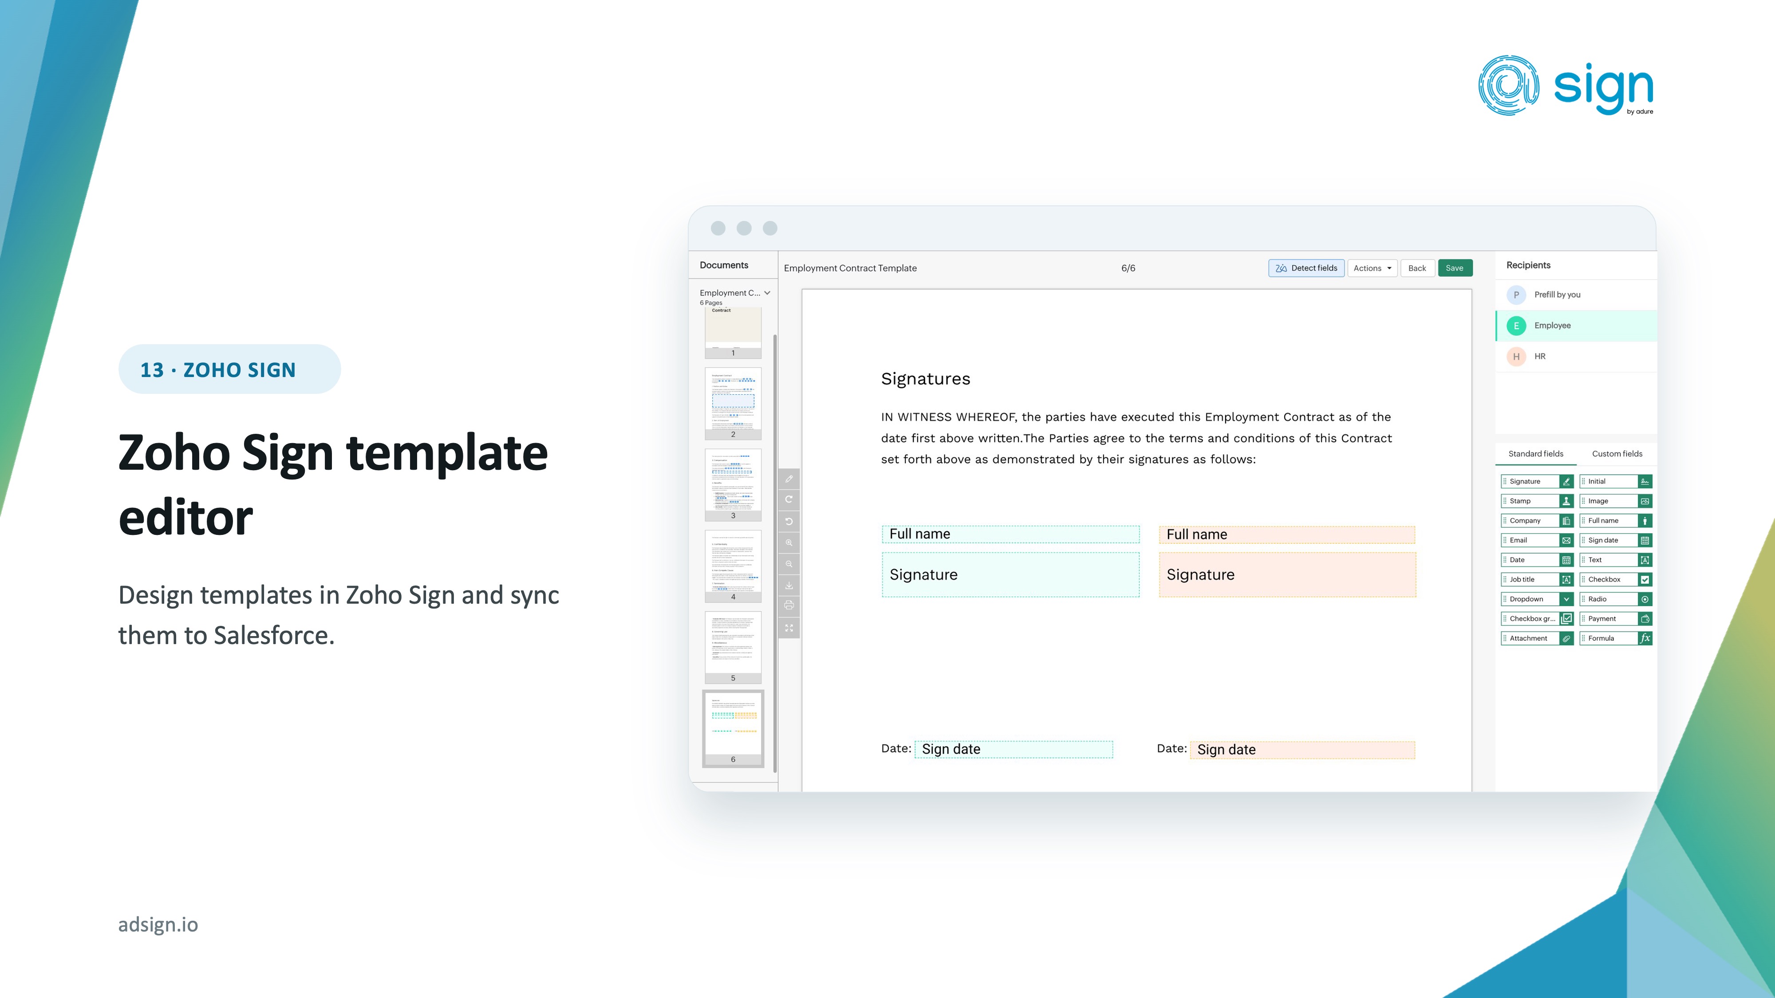Click the Back button
This screenshot has height=998, width=1775.
[1417, 268]
